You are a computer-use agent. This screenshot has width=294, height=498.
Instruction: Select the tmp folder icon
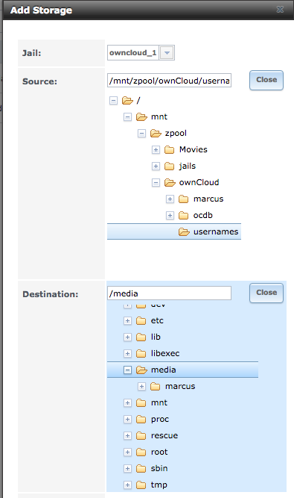coord(141,485)
